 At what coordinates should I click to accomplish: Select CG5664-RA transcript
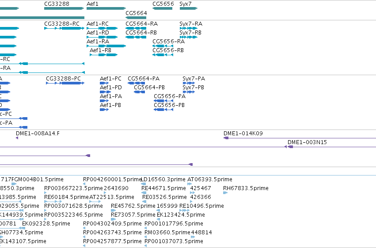pos(136,28)
